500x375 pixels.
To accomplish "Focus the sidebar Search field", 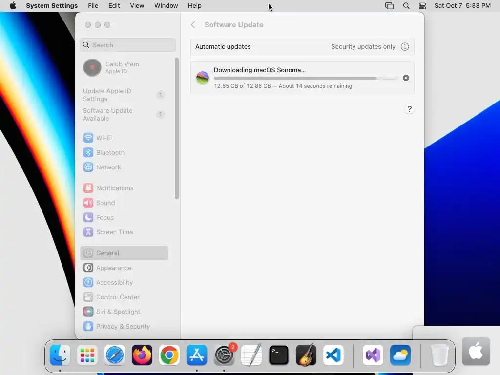I will 127,45.
